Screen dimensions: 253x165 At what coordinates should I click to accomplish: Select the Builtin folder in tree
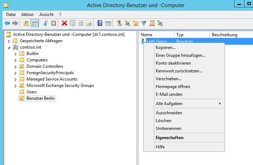pyautogui.click(x=33, y=54)
